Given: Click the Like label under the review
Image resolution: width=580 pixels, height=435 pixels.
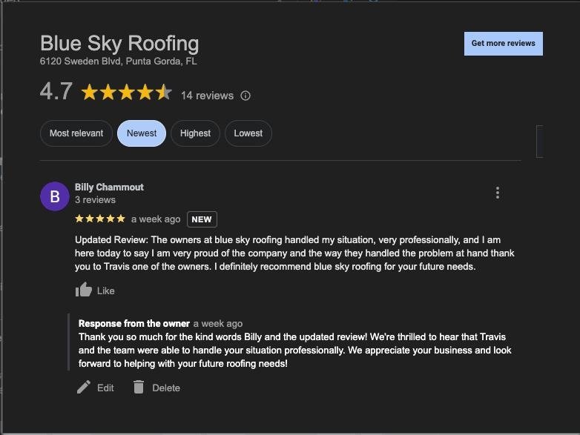Looking at the screenshot, I should click(106, 290).
